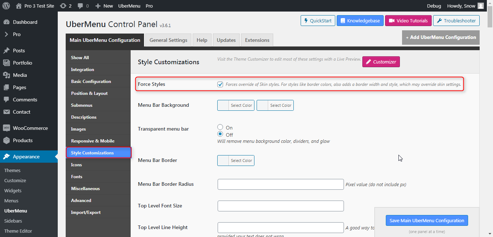Switch to the Help tab
493x237 pixels.
tap(202, 40)
